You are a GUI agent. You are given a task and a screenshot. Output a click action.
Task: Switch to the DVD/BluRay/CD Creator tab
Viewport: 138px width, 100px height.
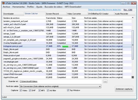101,14
